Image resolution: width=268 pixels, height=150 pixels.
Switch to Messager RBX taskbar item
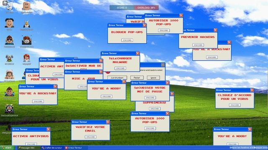[x=27, y=148]
